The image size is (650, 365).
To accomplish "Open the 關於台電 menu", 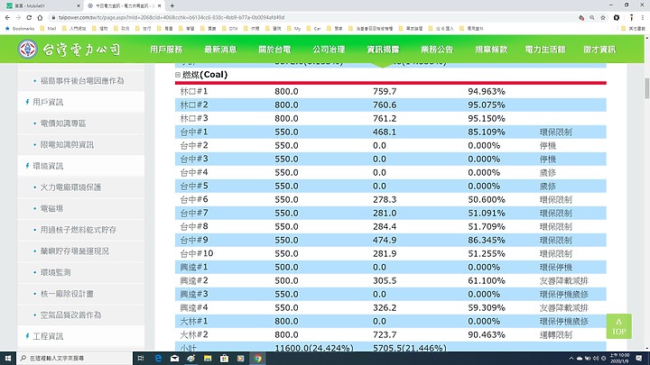I will click(274, 50).
